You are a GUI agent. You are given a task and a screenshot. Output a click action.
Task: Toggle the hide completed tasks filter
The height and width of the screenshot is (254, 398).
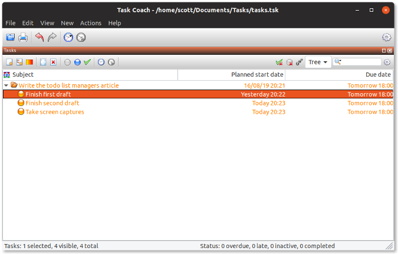pos(279,62)
